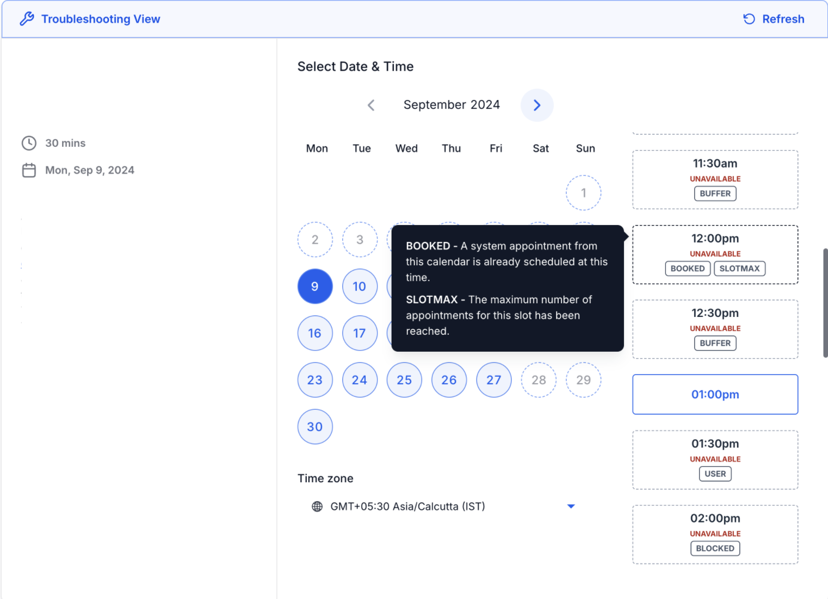The image size is (828, 599).
Task: Click the Troubleshooting View wrench icon
Action: pos(27,19)
